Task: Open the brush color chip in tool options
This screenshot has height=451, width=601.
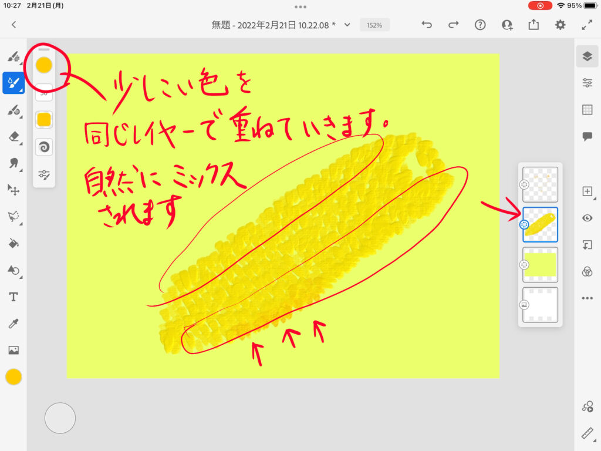Action: pos(44,65)
